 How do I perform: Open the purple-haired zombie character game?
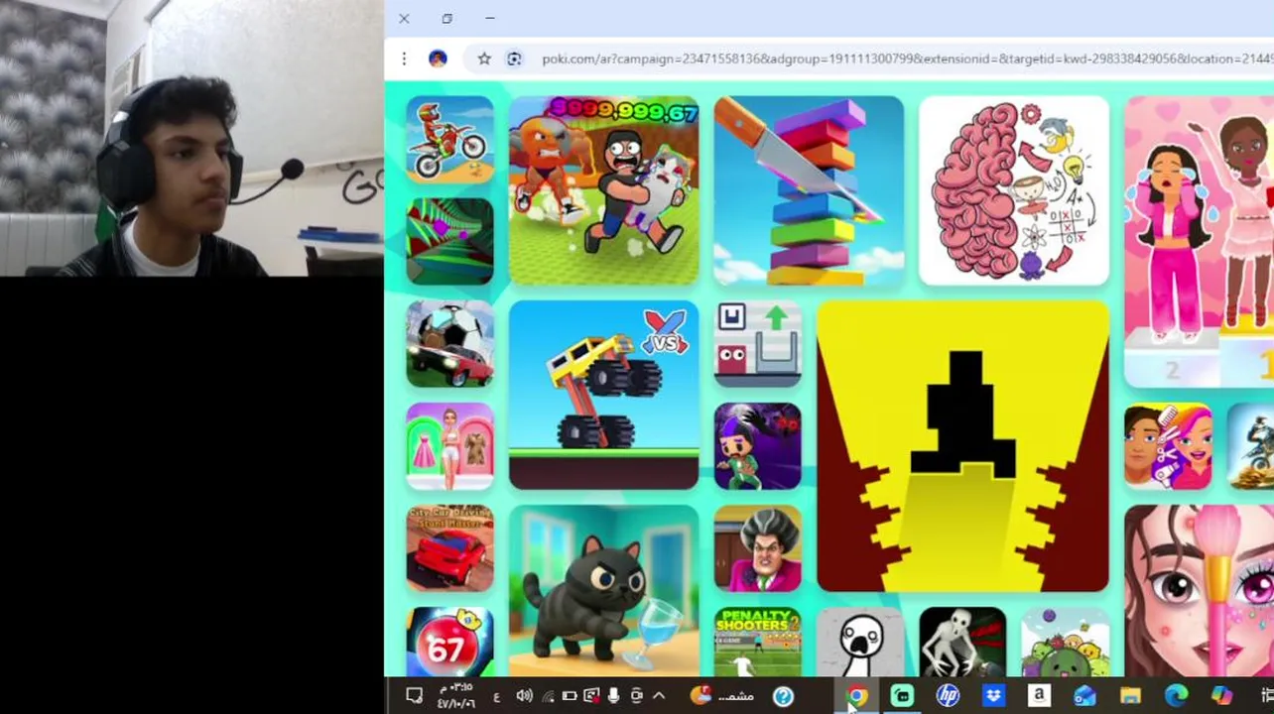pyautogui.click(x=757, y=446)
